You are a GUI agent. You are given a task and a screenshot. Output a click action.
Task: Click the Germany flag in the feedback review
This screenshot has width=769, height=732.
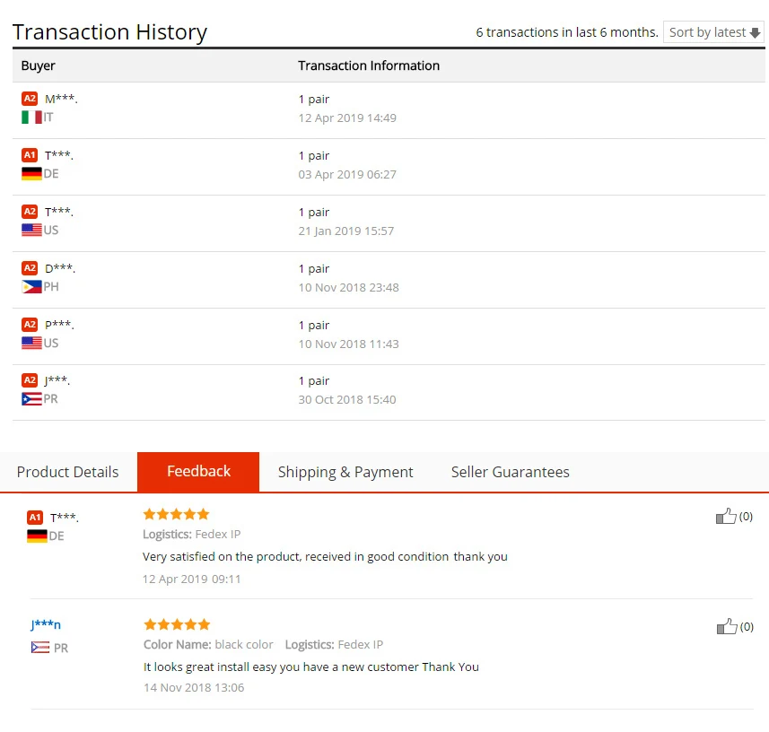(x=37, y=536)
